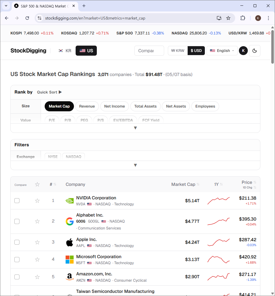The height and width of the screenshot is (296, 275).
Task: Open the browser extensions puzzle icon
Action: (x=243, y=18)
